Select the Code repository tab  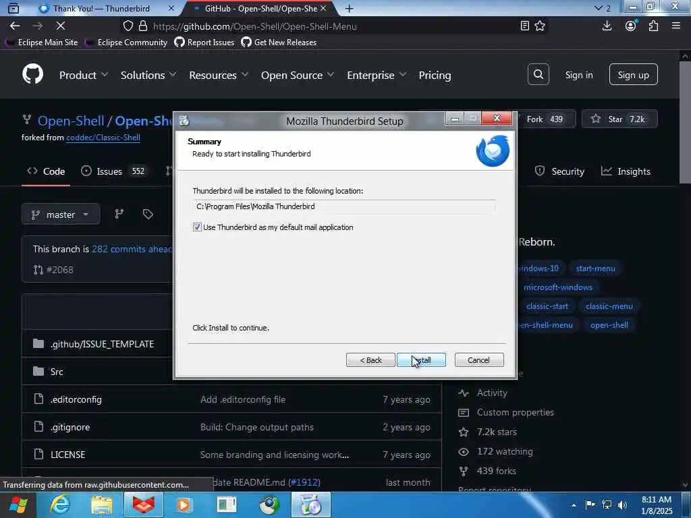pyautogui.click(x=46, y=171)
